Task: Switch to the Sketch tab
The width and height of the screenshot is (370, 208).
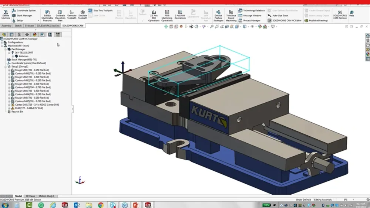Action: coord(18,25)
